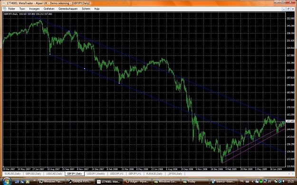
Task: Open Windows Live taskbar button
Action: (x=166, y=181)
